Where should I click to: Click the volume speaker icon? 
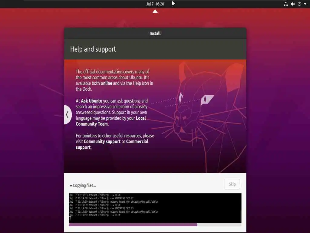coord(293,4)
